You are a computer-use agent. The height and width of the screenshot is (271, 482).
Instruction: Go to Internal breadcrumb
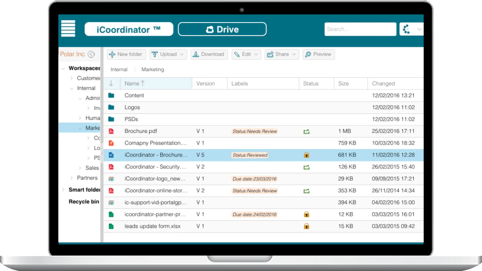click(119, 69)
